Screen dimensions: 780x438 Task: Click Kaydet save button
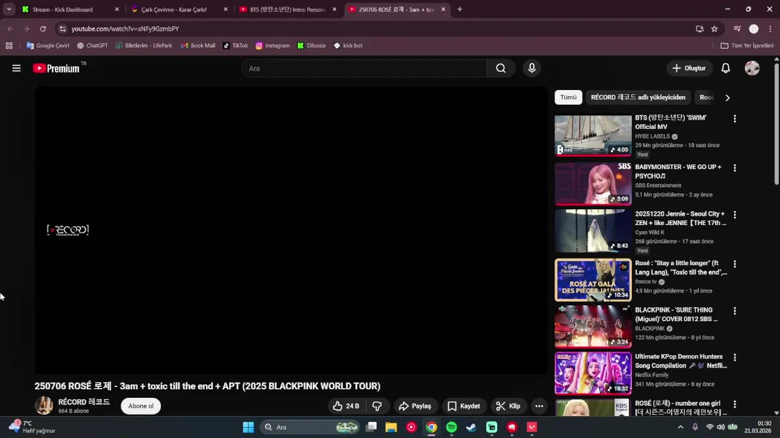tap(464, 406)
